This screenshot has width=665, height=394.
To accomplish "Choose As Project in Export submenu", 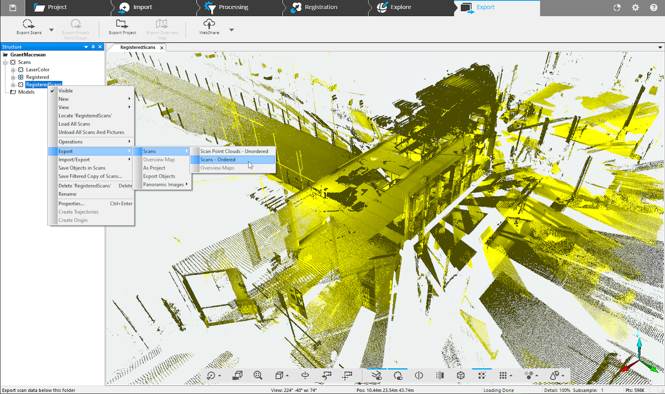I will coord(162,168).
